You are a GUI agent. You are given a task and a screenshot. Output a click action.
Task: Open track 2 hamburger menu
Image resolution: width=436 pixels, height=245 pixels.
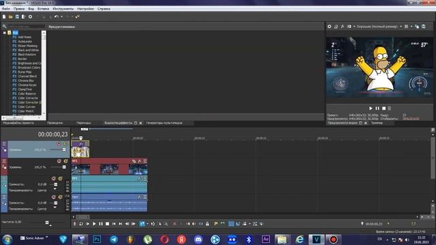4,161
